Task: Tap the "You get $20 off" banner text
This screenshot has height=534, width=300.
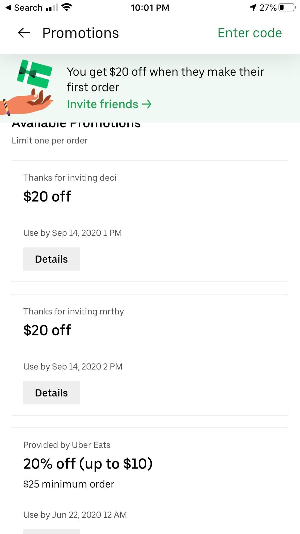Action: click(165, 79)
